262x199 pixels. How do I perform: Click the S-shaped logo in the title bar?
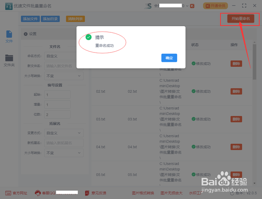148,6
